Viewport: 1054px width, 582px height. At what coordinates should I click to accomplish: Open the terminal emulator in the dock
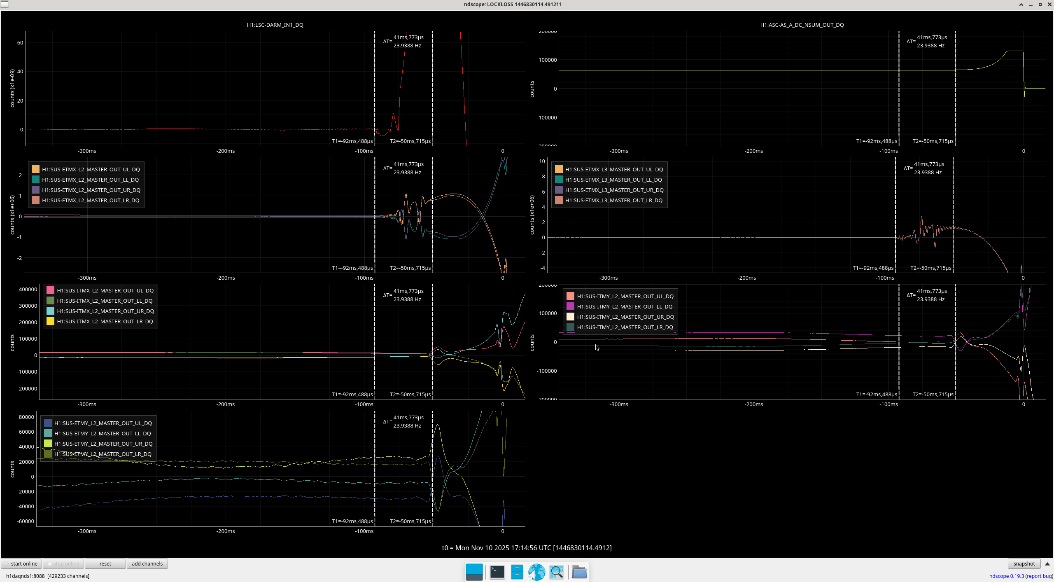[497, 572]
